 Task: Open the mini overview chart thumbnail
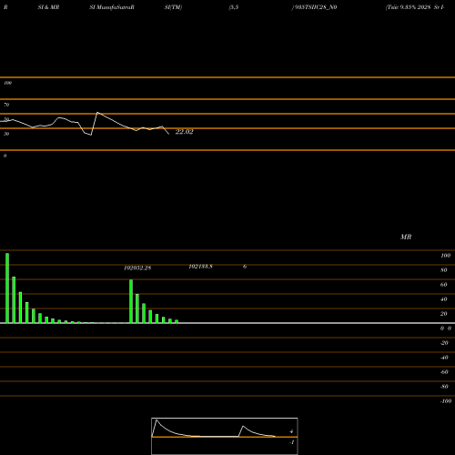click(225, 436)
